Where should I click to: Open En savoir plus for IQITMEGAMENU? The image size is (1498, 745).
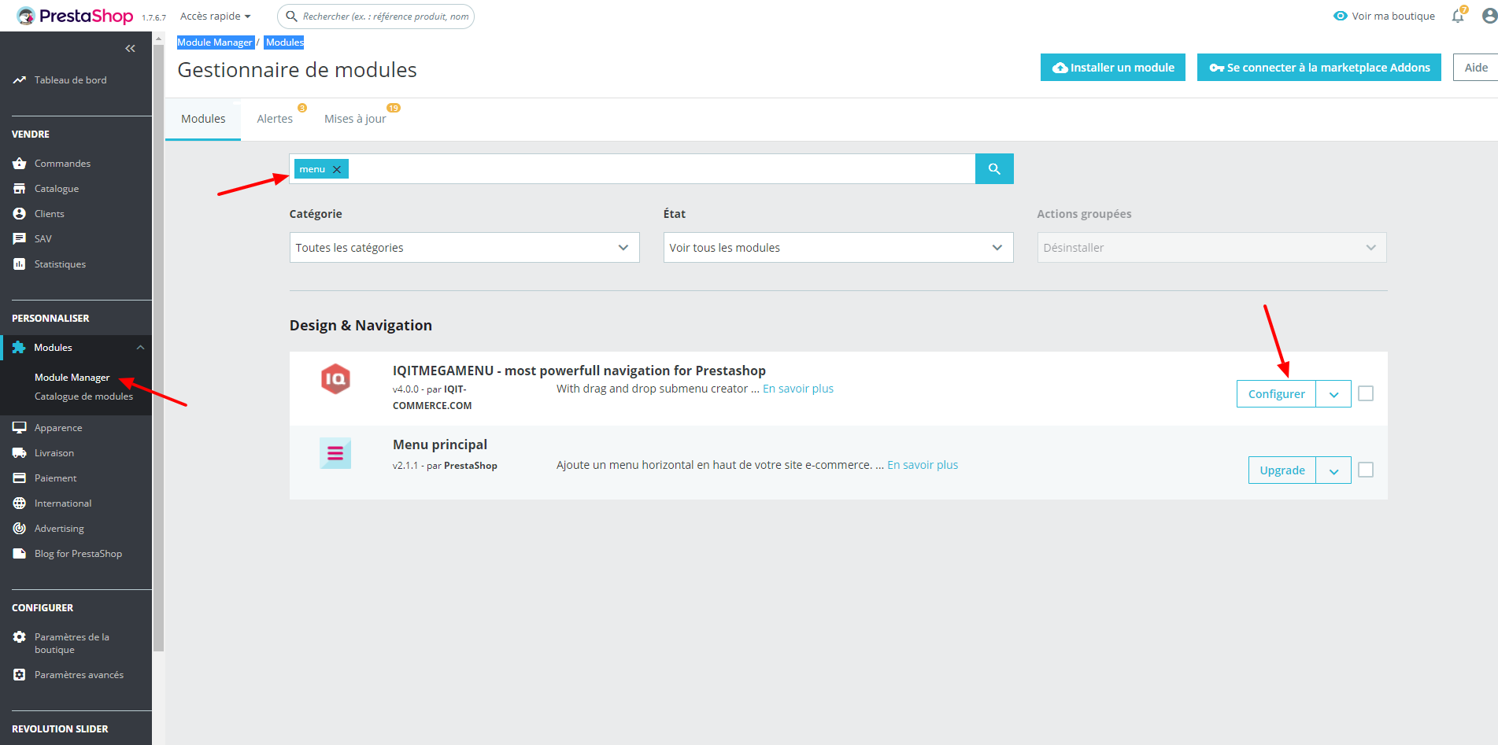(798, 389)
